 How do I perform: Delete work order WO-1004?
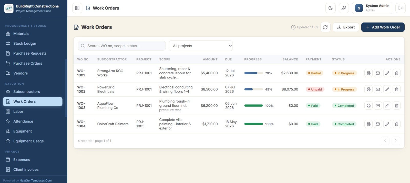[x=396, y=124]
